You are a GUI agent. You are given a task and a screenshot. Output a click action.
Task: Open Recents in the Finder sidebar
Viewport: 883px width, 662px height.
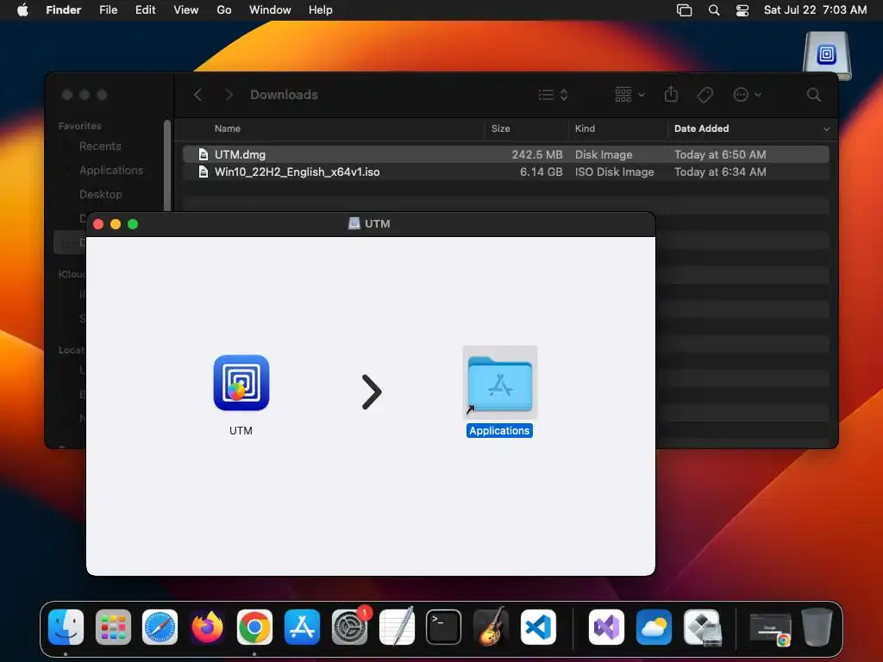pos(100,147)
